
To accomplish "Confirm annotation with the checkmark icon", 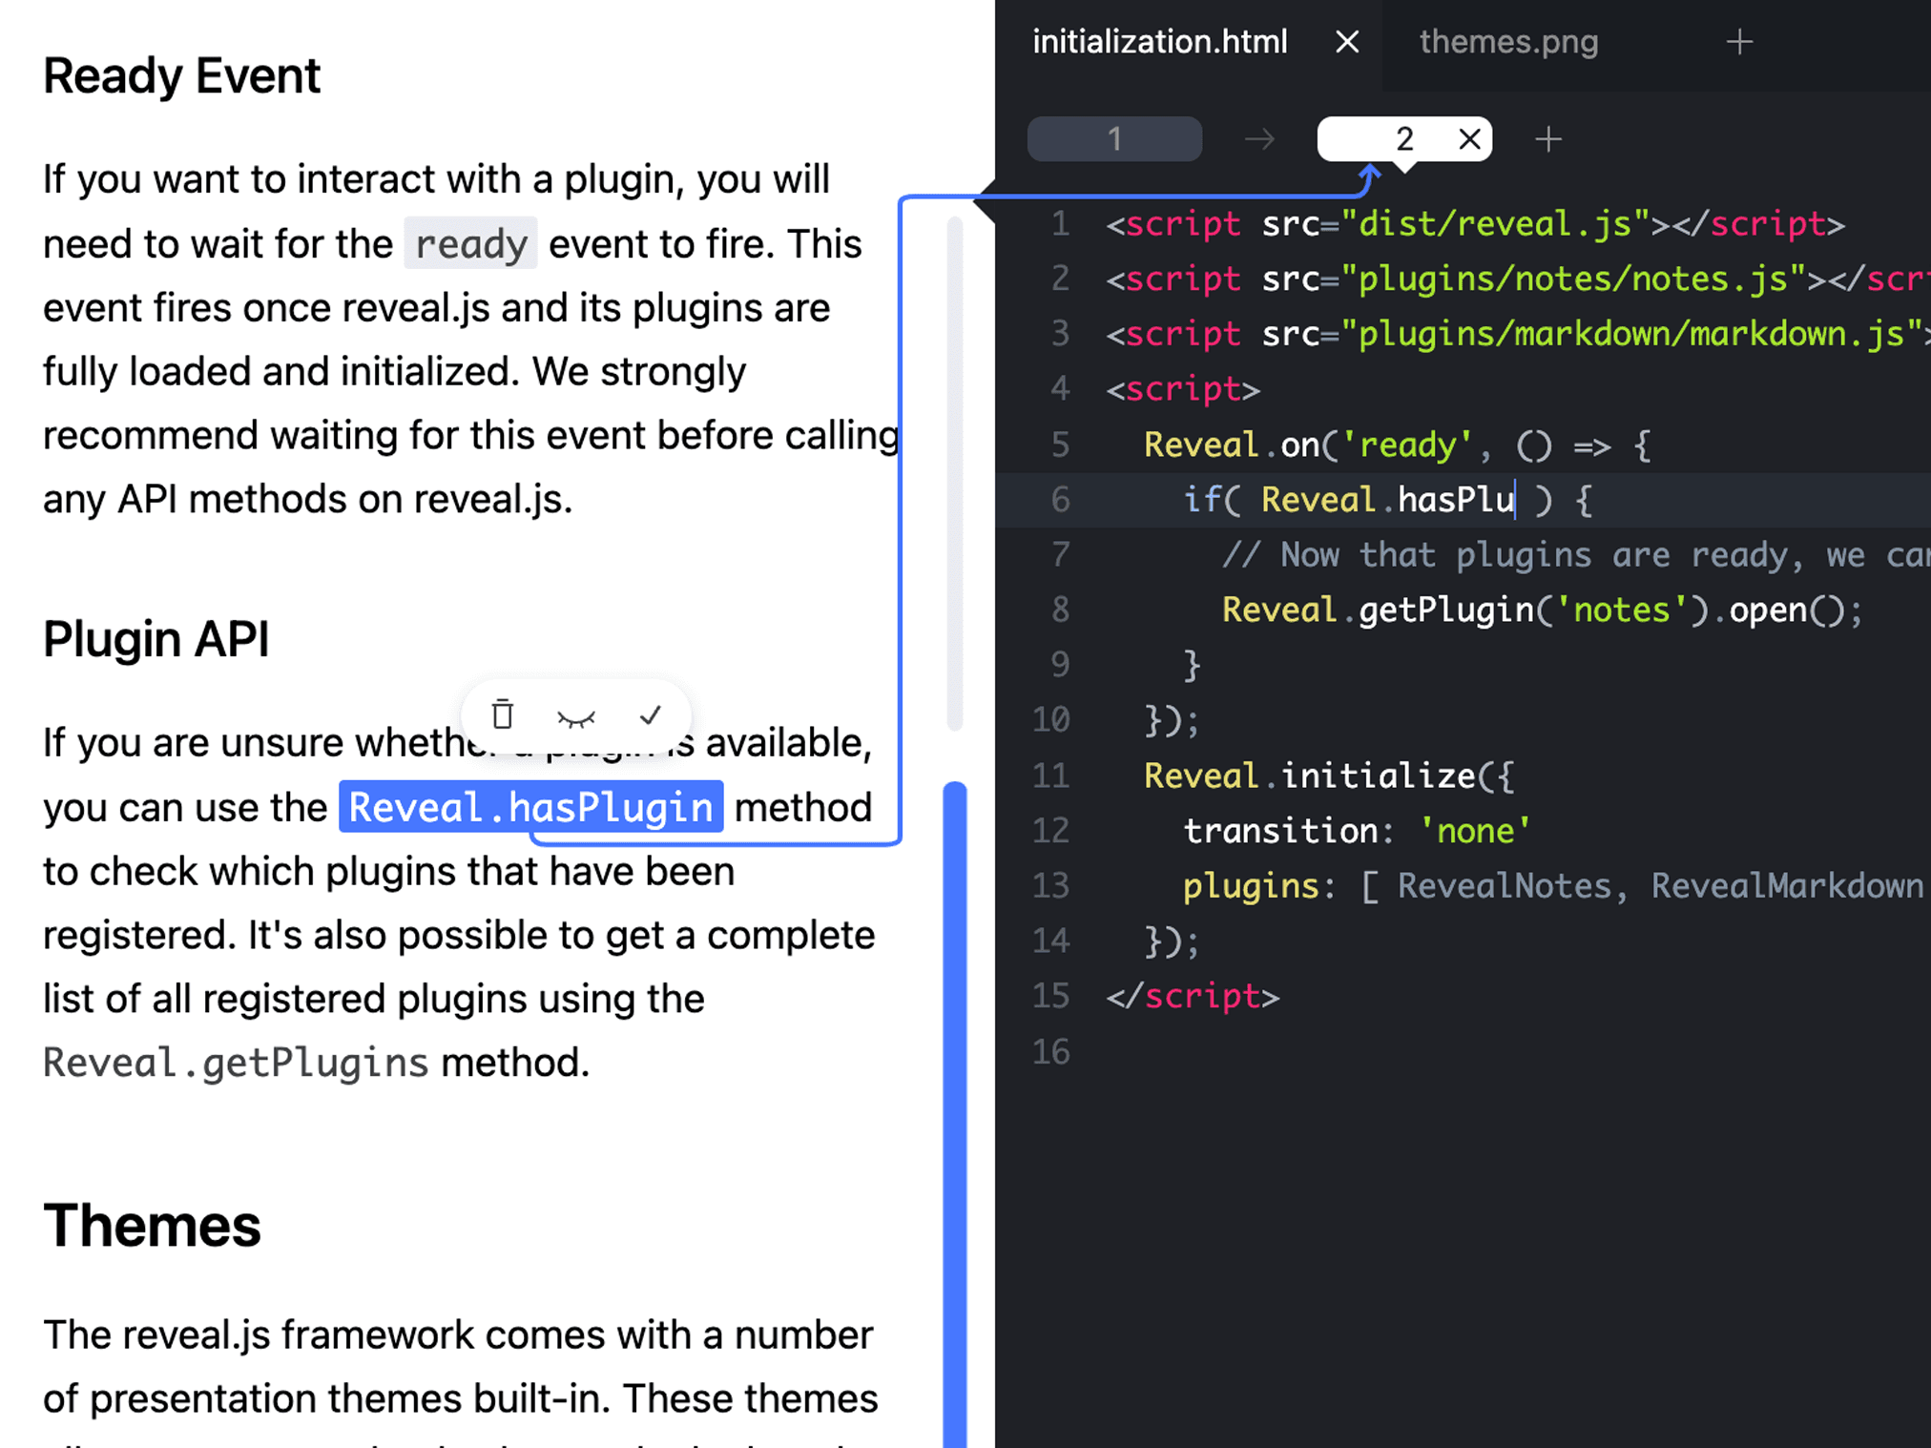I will [650, 714].
